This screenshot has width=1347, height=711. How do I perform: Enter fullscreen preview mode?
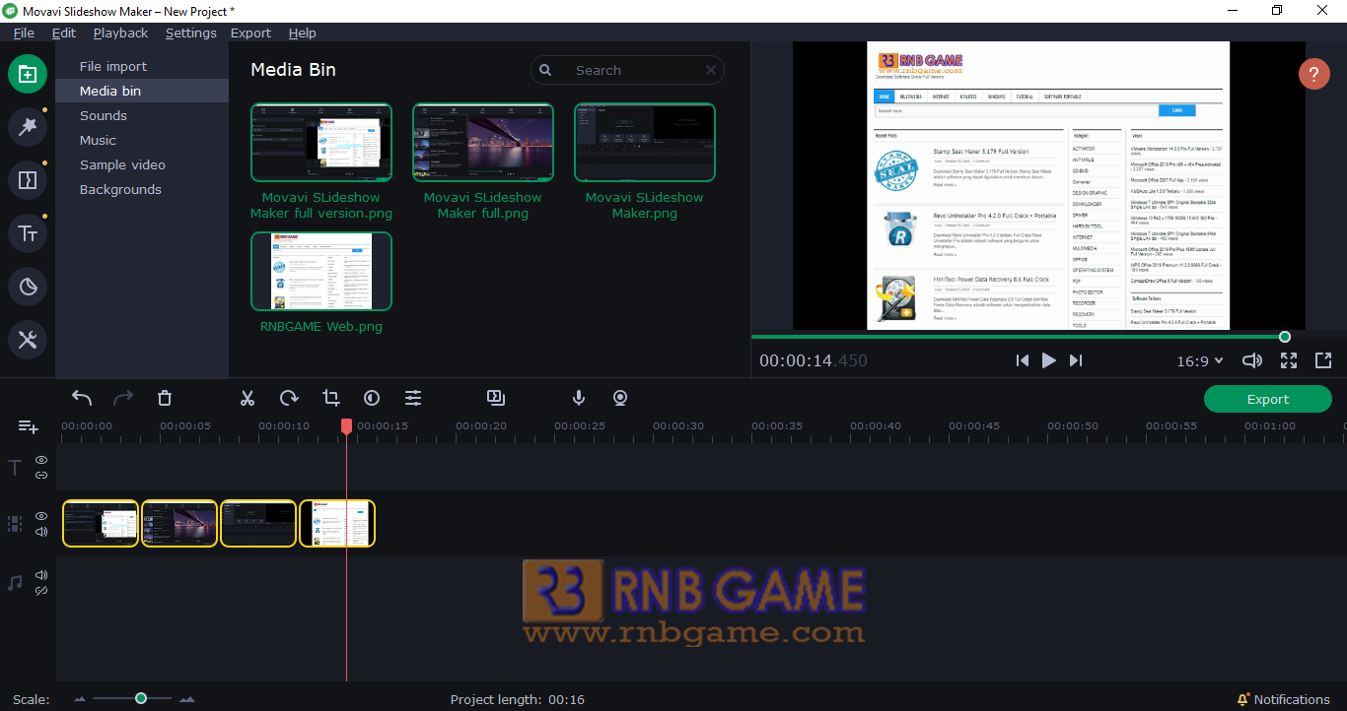tap(1289, 360)
